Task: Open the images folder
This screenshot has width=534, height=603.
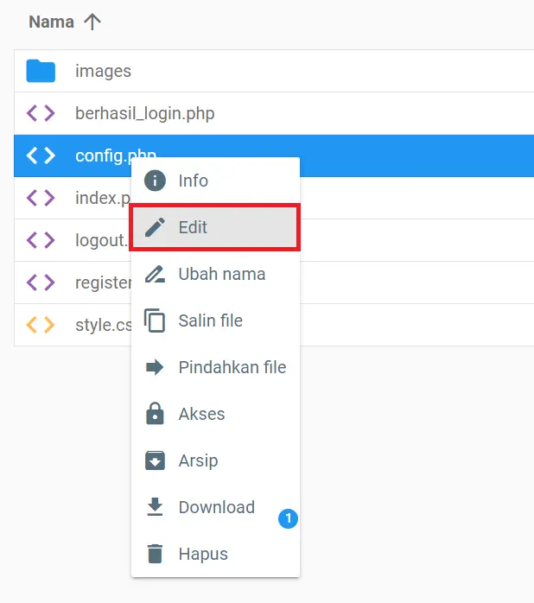Action: click(x=103, y=71)
